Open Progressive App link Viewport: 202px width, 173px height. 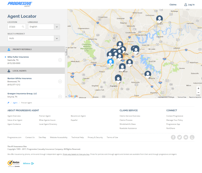[173, 124]
